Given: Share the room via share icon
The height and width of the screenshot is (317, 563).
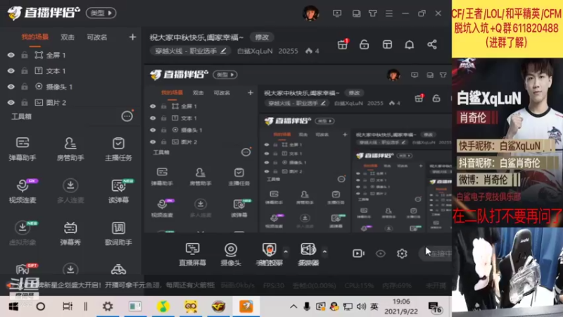Looking at the screenshot, I should coord(432,44).
